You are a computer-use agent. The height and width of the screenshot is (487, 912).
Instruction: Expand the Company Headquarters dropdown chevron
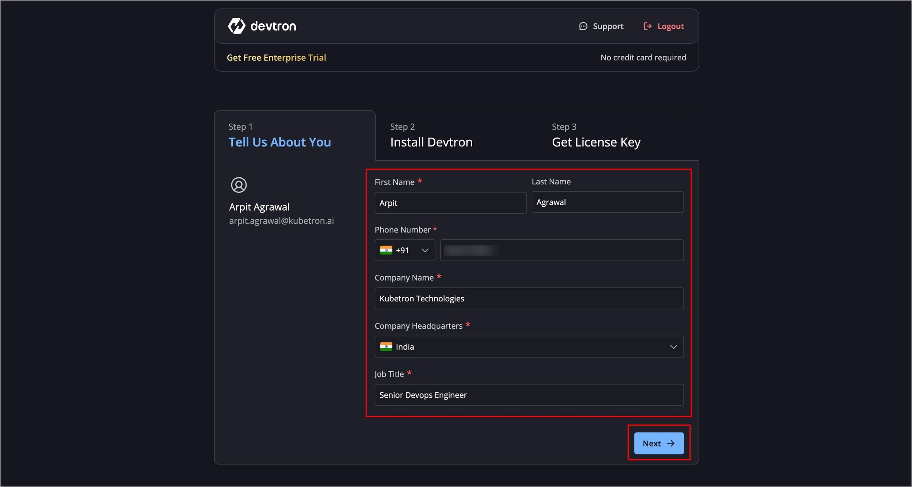coord(673,347)
